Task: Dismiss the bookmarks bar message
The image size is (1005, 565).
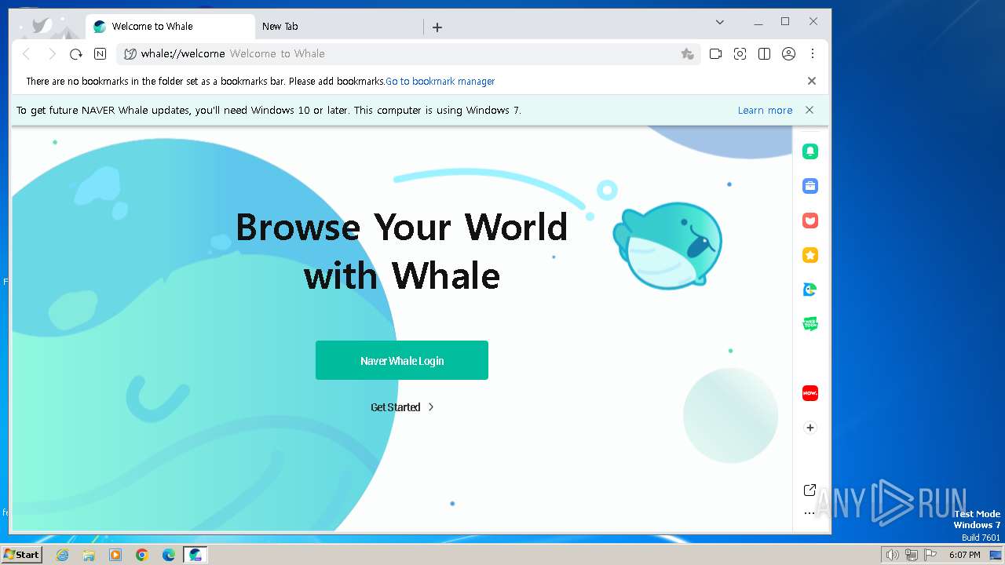Action: [812, 81]
